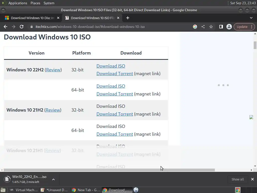Click 64-bit cell in the 21H2 row
The height and width of the screenshot is (193, 257).
coord(78,130)
